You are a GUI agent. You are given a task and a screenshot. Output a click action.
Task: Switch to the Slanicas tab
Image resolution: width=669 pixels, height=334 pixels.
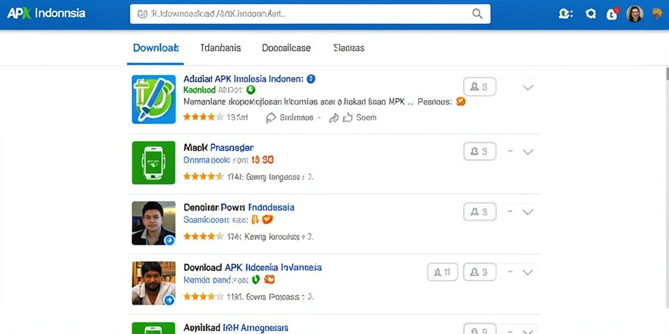(x=349, y=48)
